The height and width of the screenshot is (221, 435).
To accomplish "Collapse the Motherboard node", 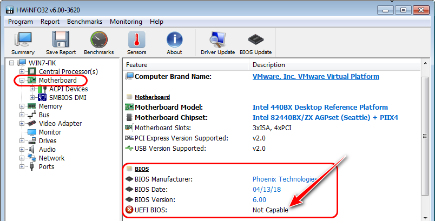I will [22, 81].
